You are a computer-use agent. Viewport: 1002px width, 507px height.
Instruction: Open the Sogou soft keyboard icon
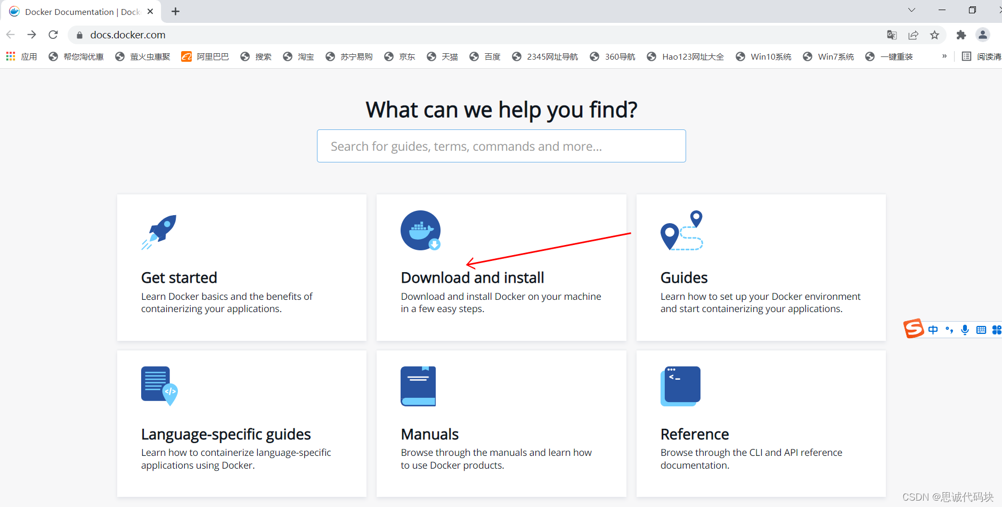pos(981,330)
